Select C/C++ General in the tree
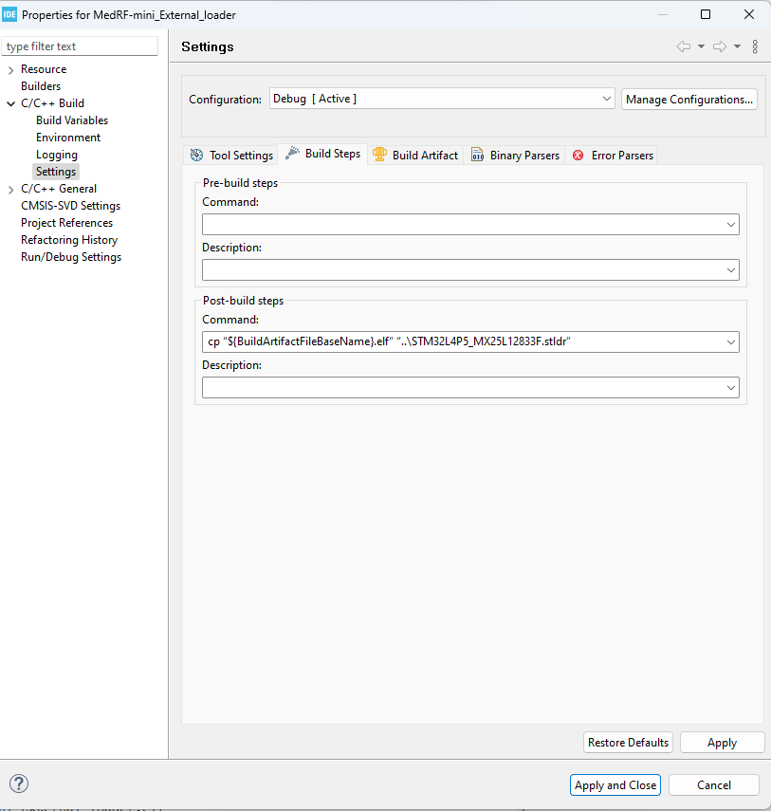 click(59, 189)
